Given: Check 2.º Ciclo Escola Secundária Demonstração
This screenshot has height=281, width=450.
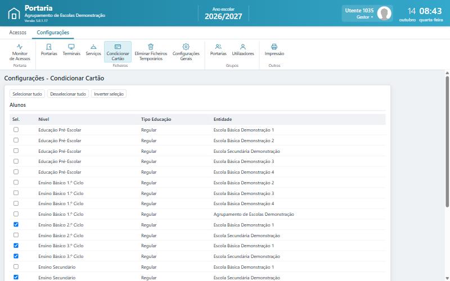Looking at the screenshot, I should pyautogui.click(x=16, y=235).
